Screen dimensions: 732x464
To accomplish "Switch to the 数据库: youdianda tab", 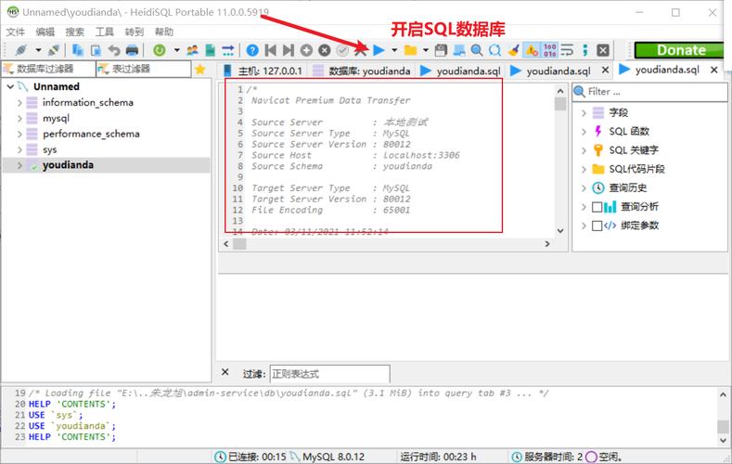I will coord(362,71).
